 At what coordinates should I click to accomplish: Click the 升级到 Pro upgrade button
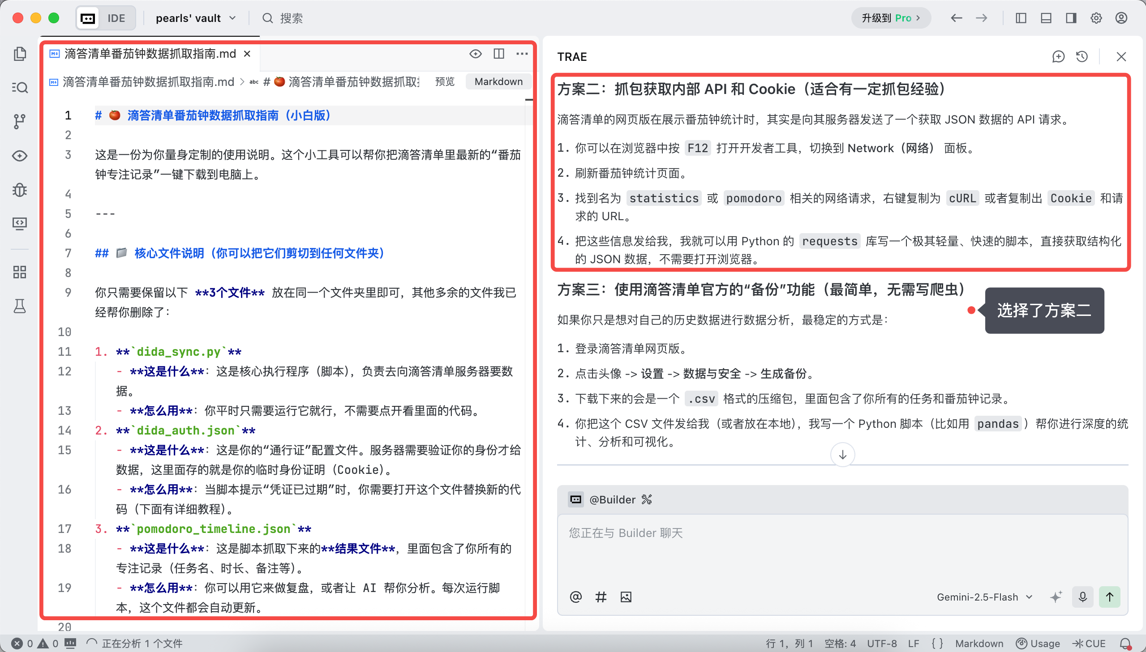pos(891,18)
